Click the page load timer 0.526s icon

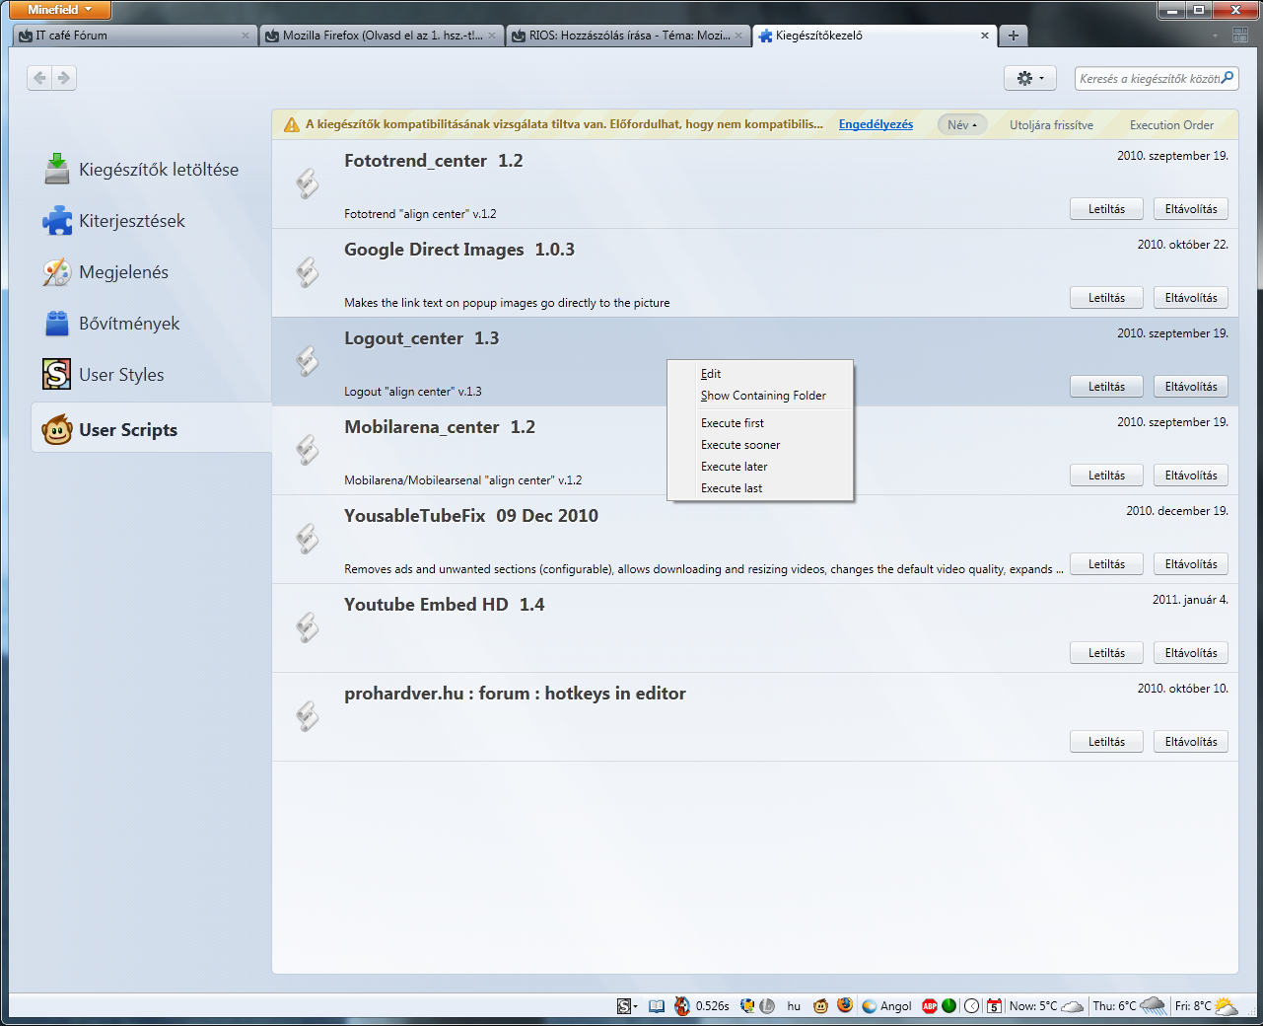click(x=682, y=1006)
